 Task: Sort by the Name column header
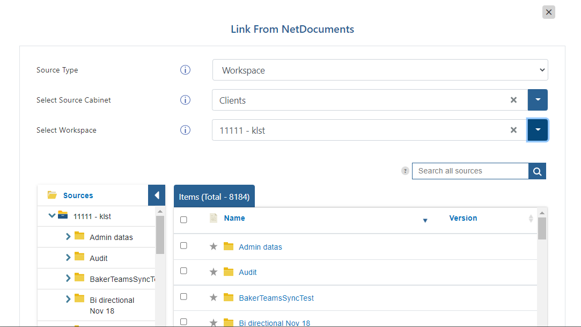pos(234,218)
